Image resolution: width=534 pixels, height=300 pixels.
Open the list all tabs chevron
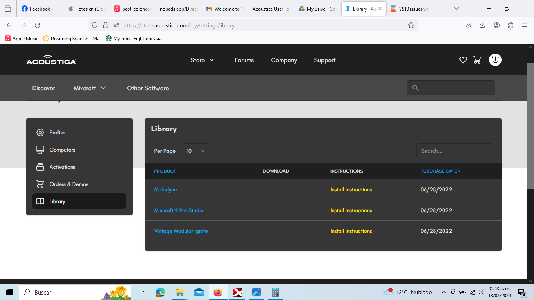456,9
